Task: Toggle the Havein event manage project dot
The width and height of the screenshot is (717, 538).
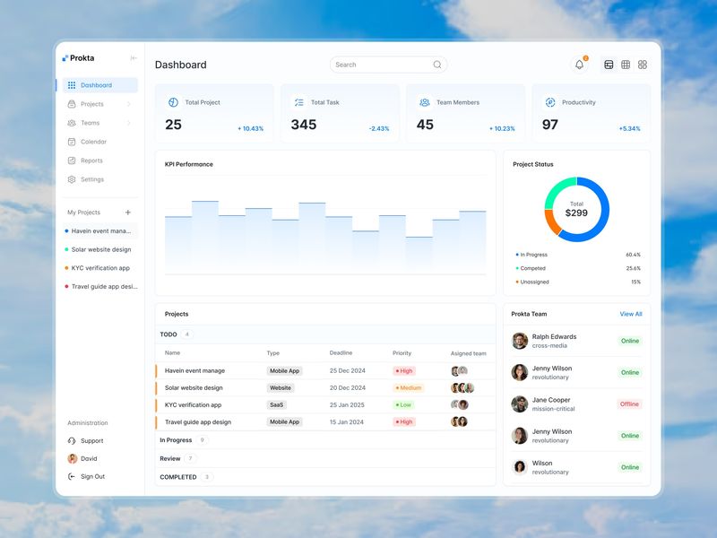Action: coord(65,230)
